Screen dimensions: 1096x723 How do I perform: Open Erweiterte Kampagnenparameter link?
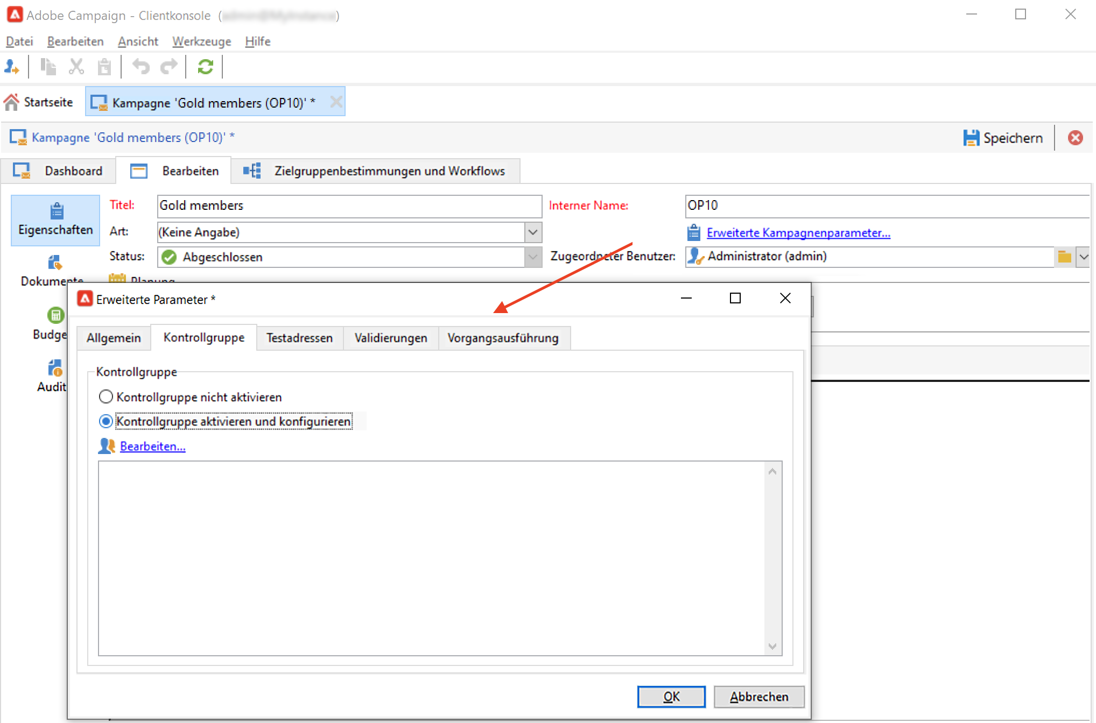coord(798,233)
